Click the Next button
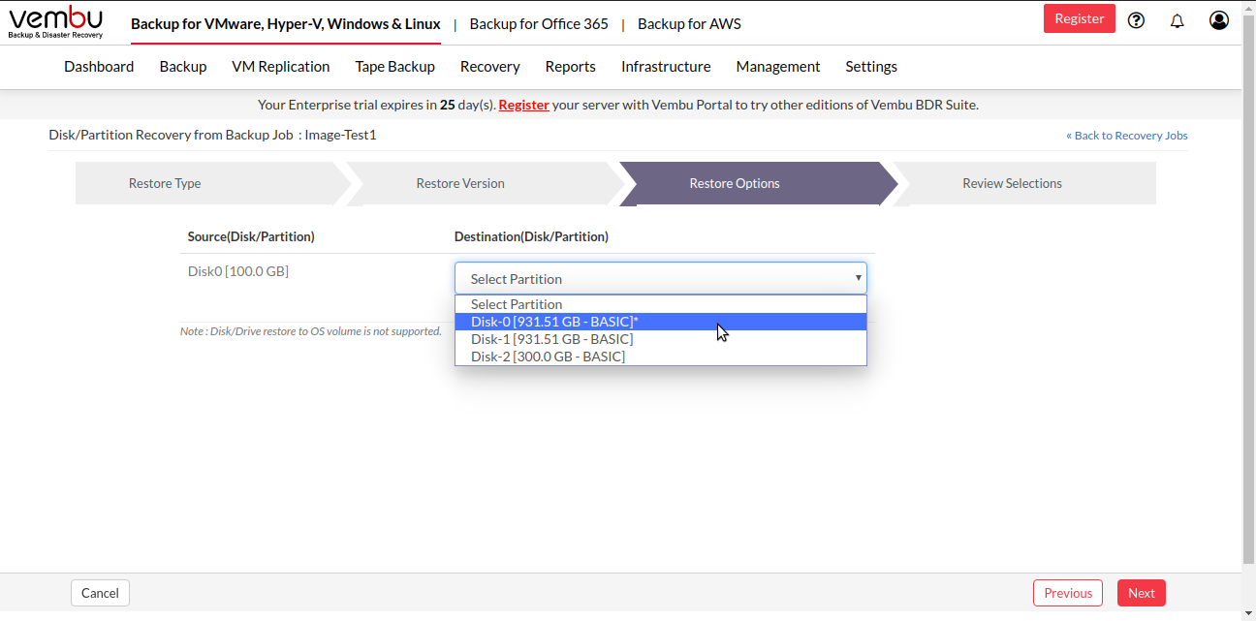Viewport: 1256px width, 621px height. pyautogui.click(x=1142, y=593)
